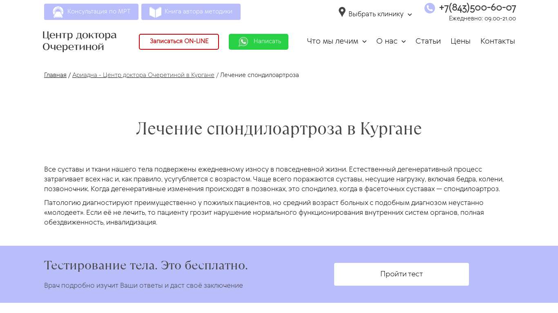Click the 'Написать' text on green button
This screenshot has width=558, height=313.
coord(267,42)
